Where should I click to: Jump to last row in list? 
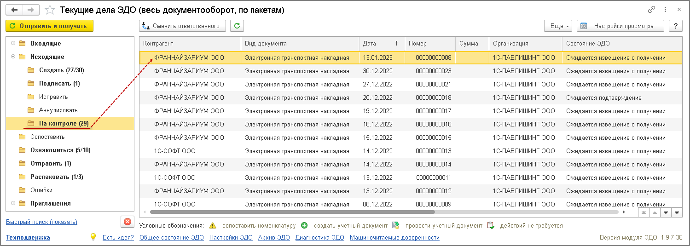(677, 212)
